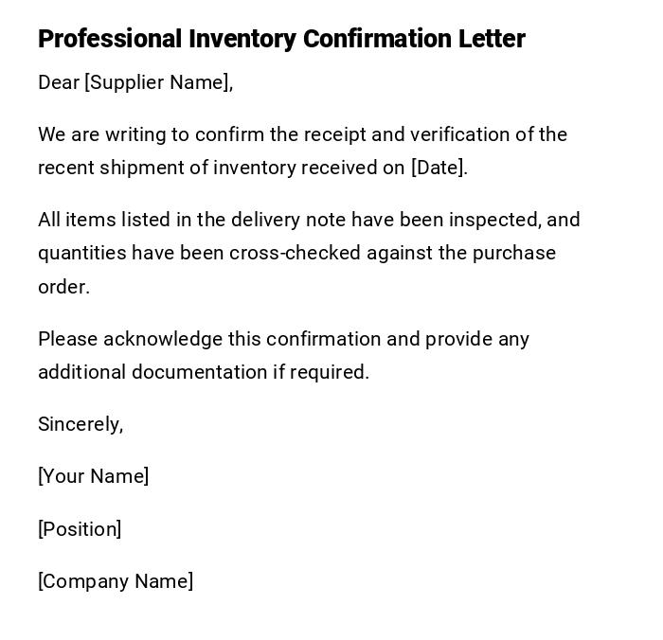
Task: Click the [Position] placeholder
Action: [x=80, y=529]
